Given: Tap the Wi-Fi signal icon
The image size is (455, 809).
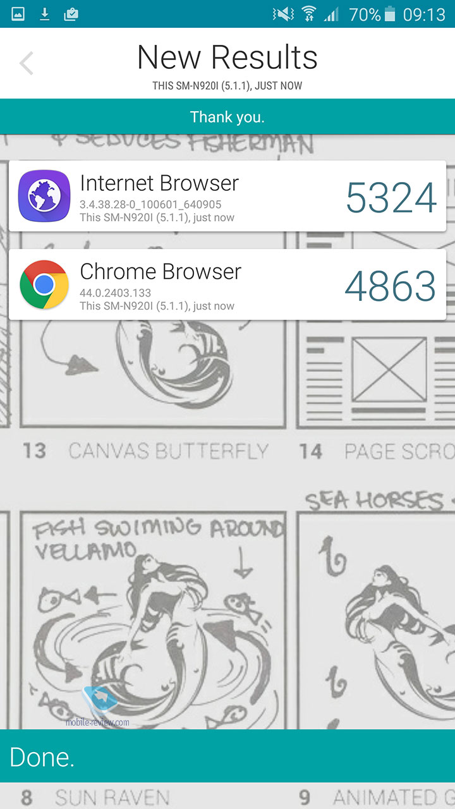Looking at the screenshot, I should point(309,14).
